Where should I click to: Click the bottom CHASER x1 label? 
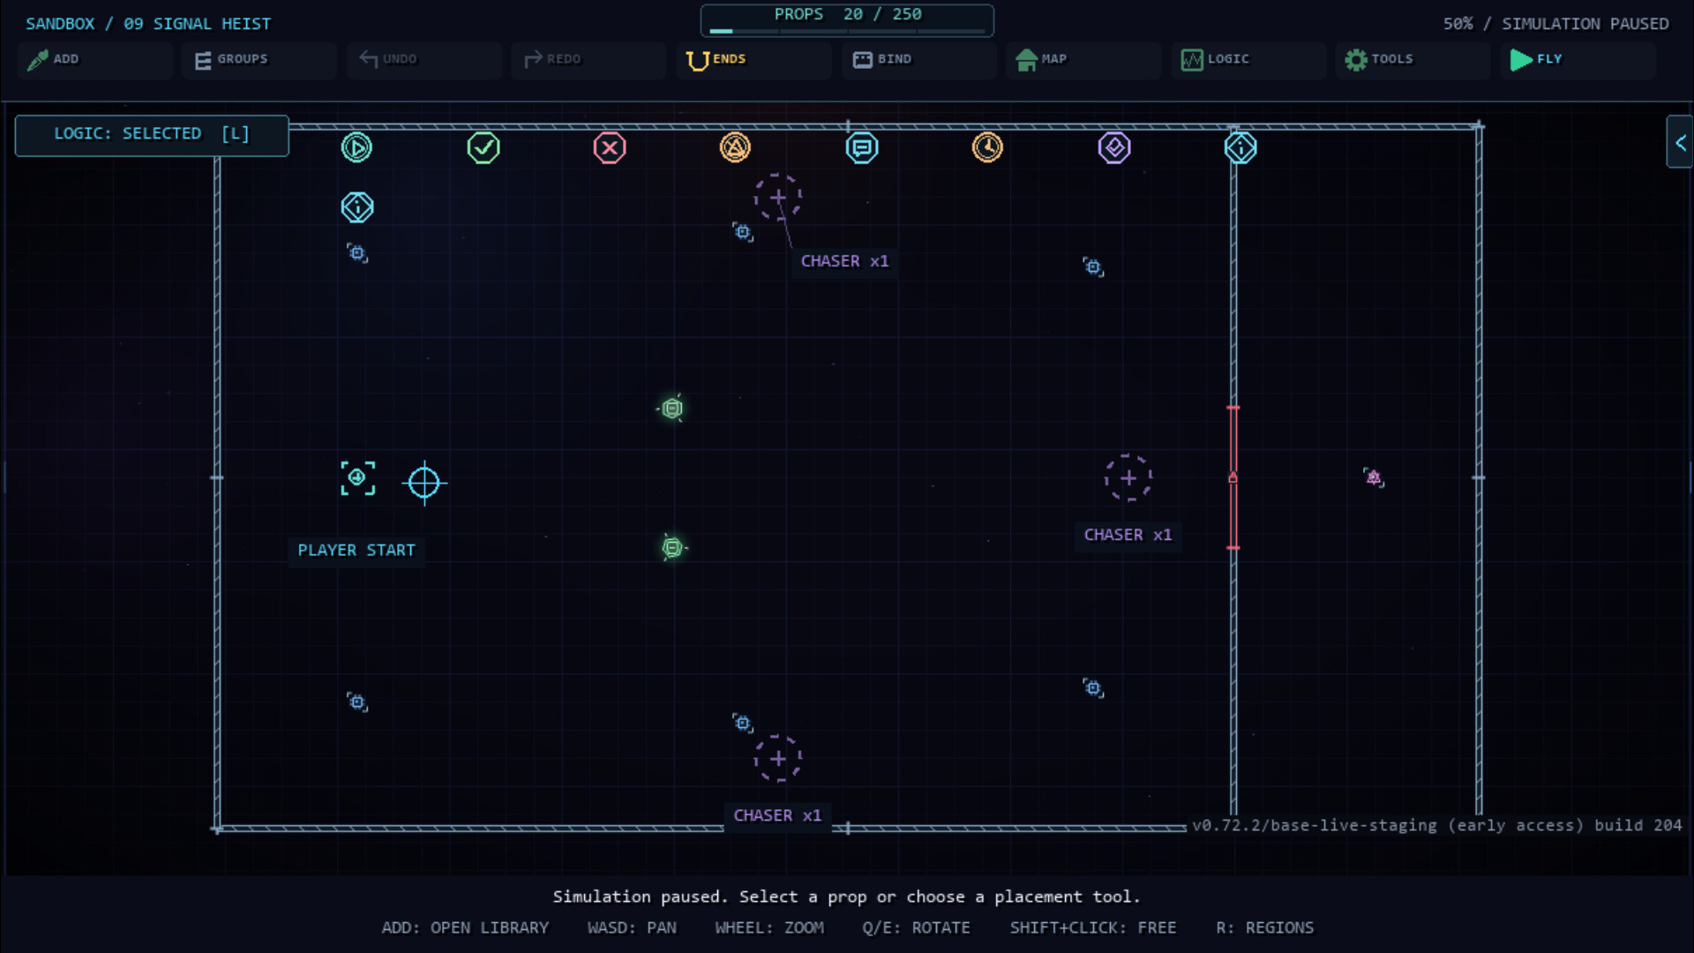point(777,815)
